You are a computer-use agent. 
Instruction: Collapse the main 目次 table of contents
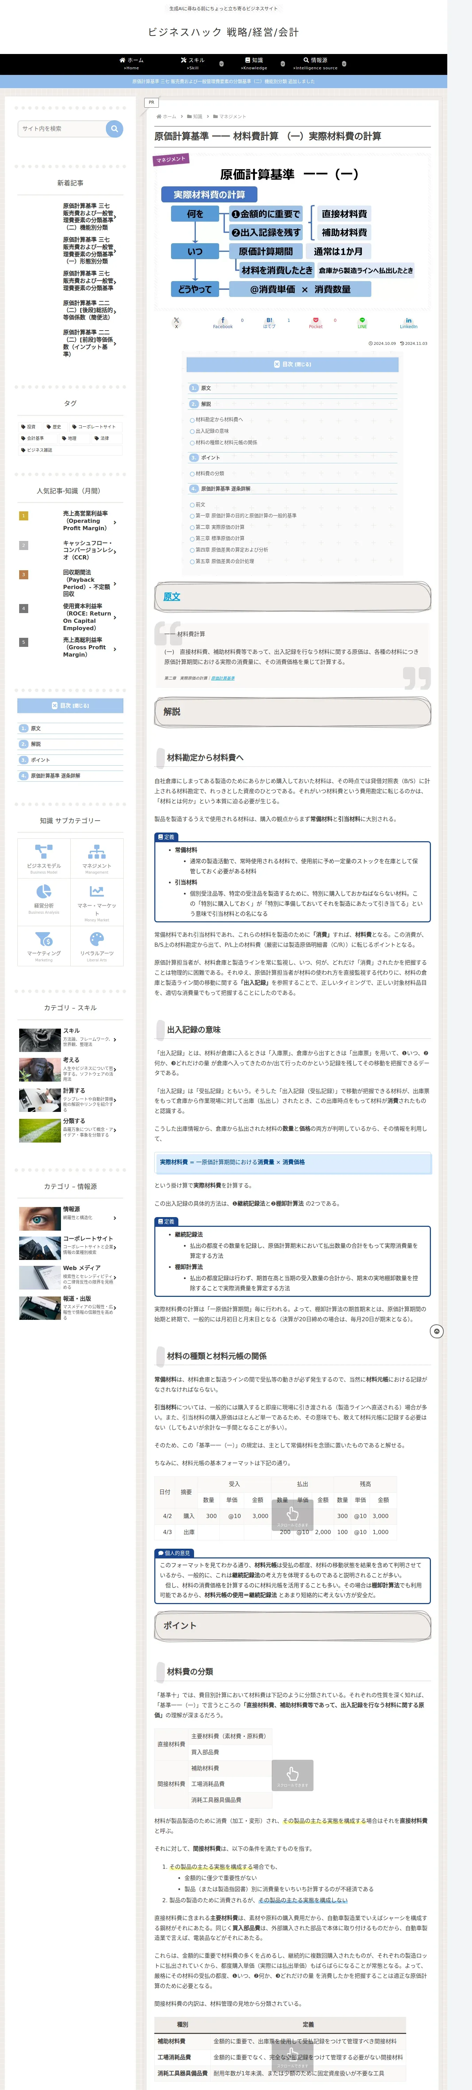(293, 364)
